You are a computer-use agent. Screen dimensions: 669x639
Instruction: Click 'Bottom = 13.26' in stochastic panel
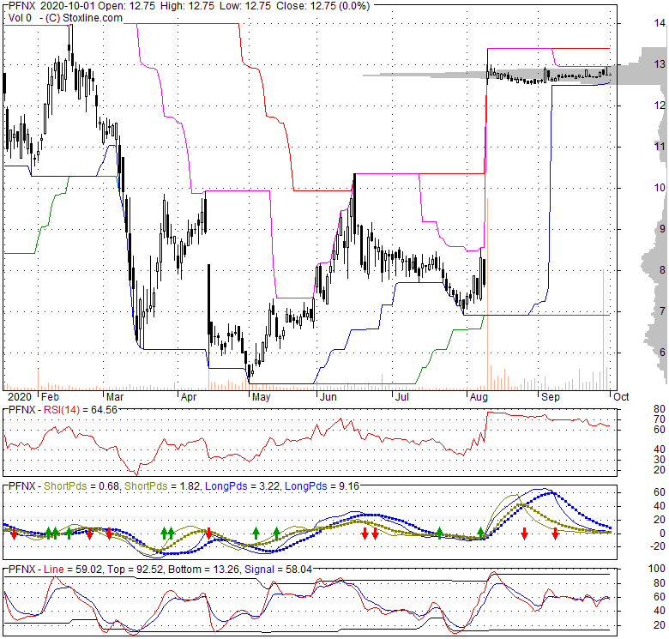pyautogui.click(x=203, y=570)
